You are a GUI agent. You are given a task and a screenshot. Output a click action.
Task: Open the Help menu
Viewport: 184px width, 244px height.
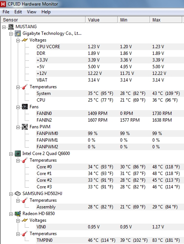[46, 12]
